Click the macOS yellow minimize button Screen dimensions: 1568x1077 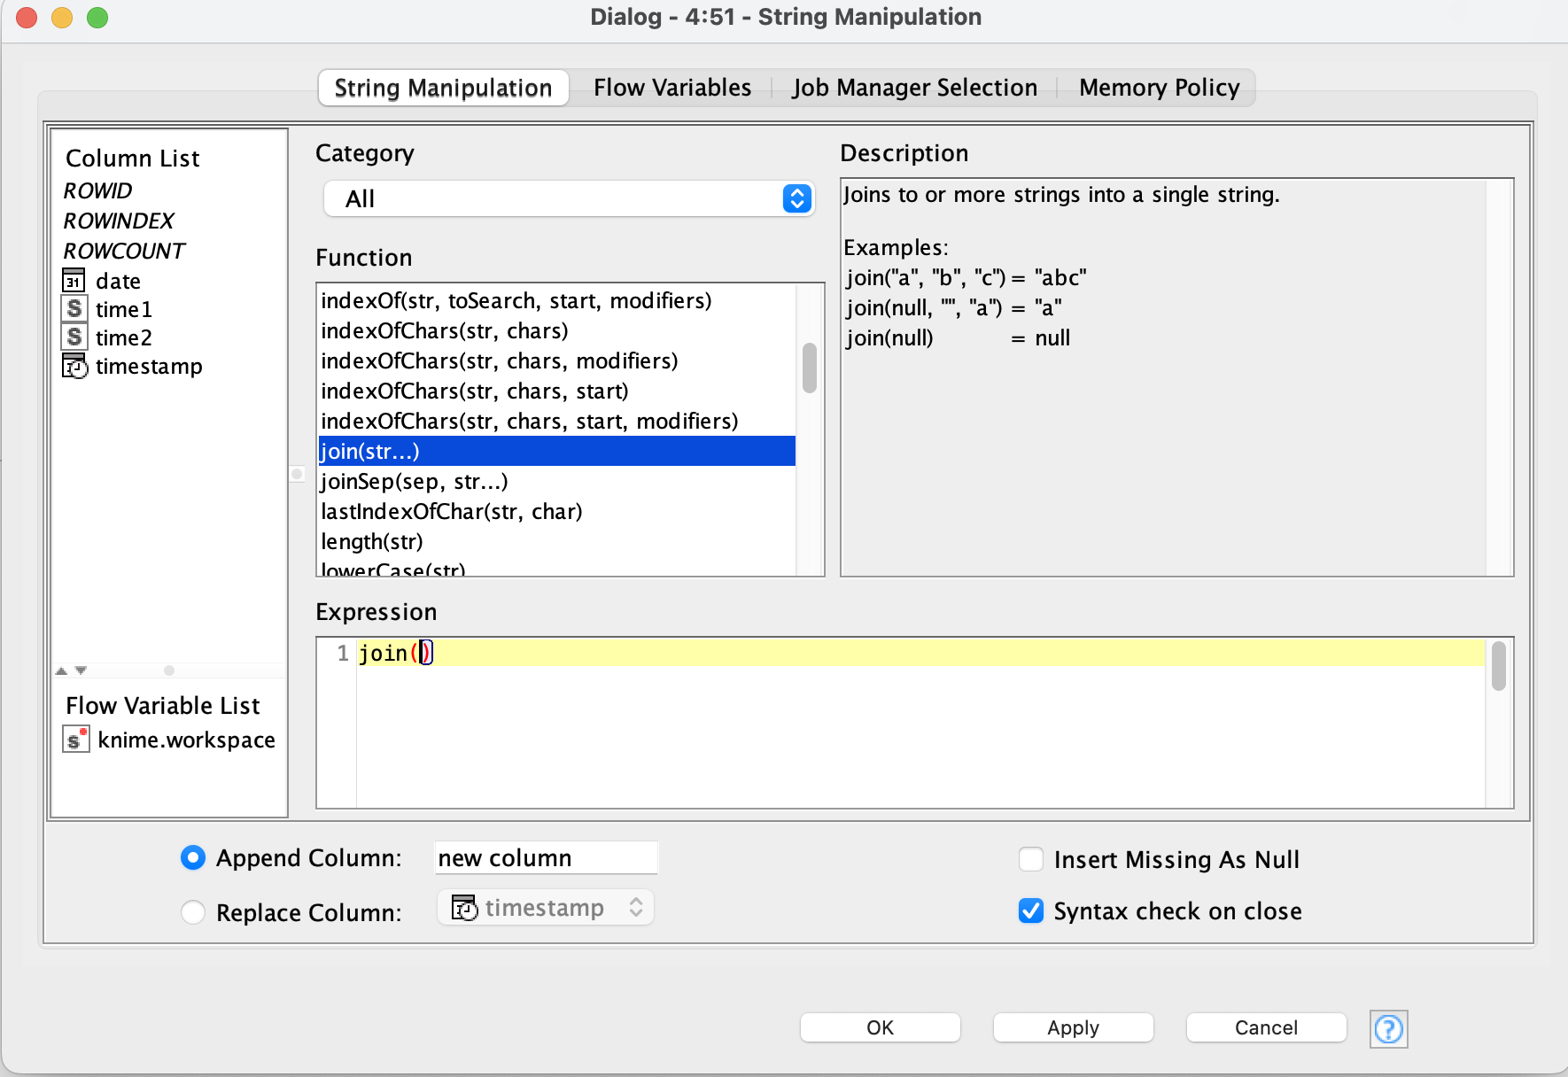[62, 18]
